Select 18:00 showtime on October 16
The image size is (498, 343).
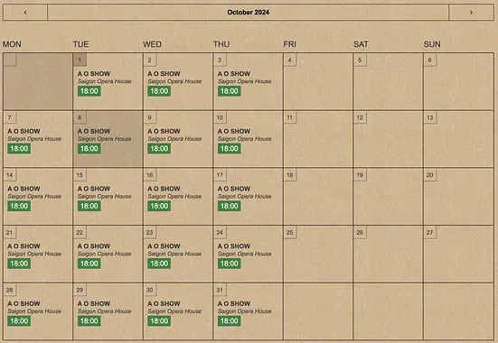click(x=159, y=206)
